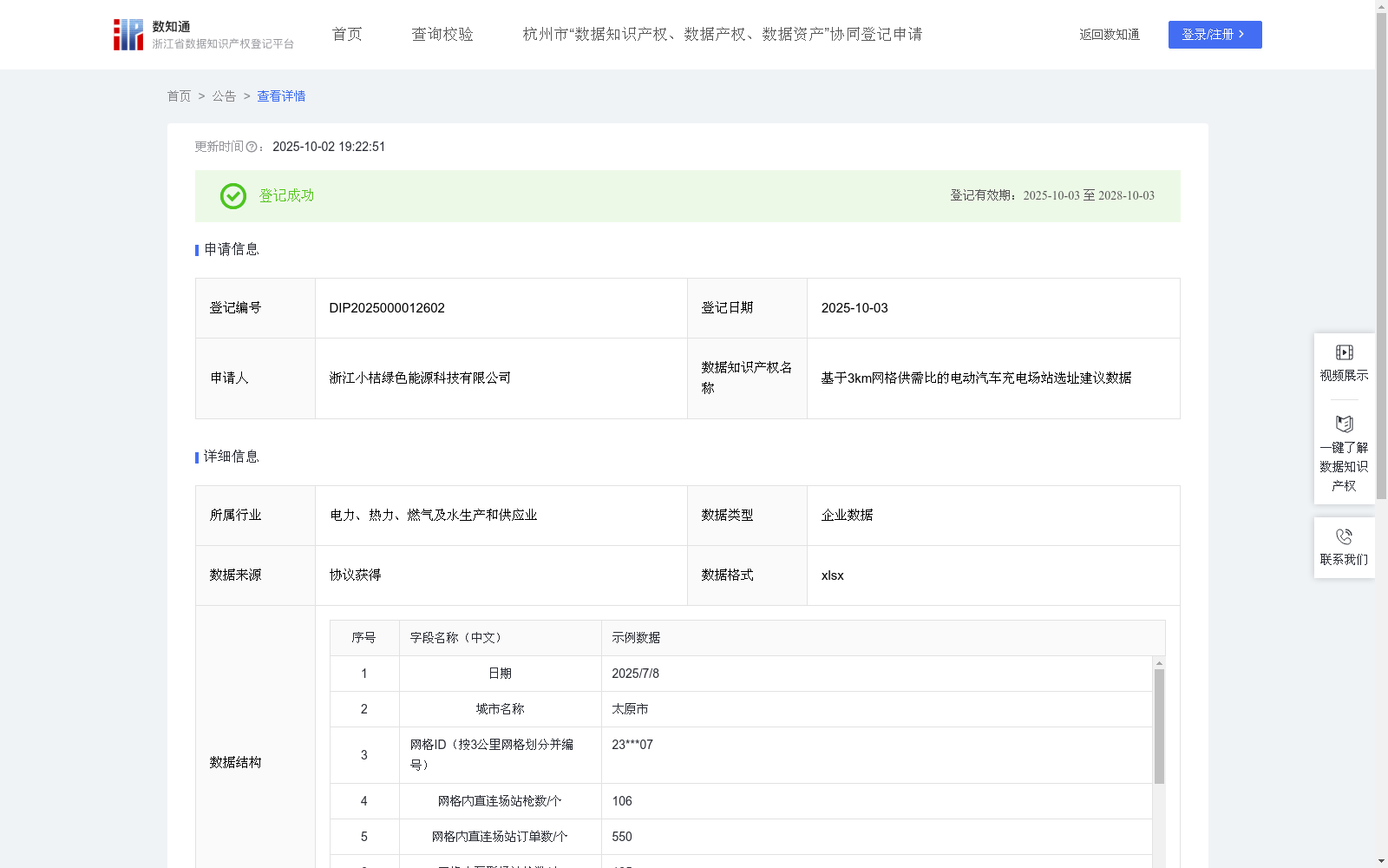Click the green 登记成功 checkmark icon
Image resolution: width=1388 pixels, height=868 pixels.
pyautogui.click(x=233, y=196)
